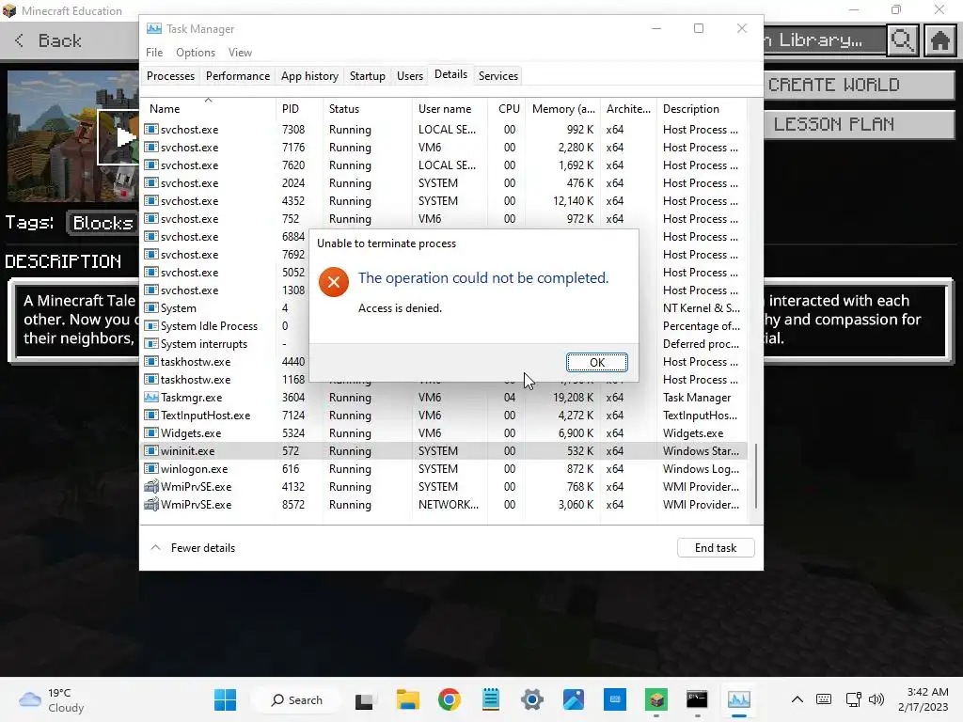Select svchost.exe with PID 7308
963x722 pixels.
(444, 130)
